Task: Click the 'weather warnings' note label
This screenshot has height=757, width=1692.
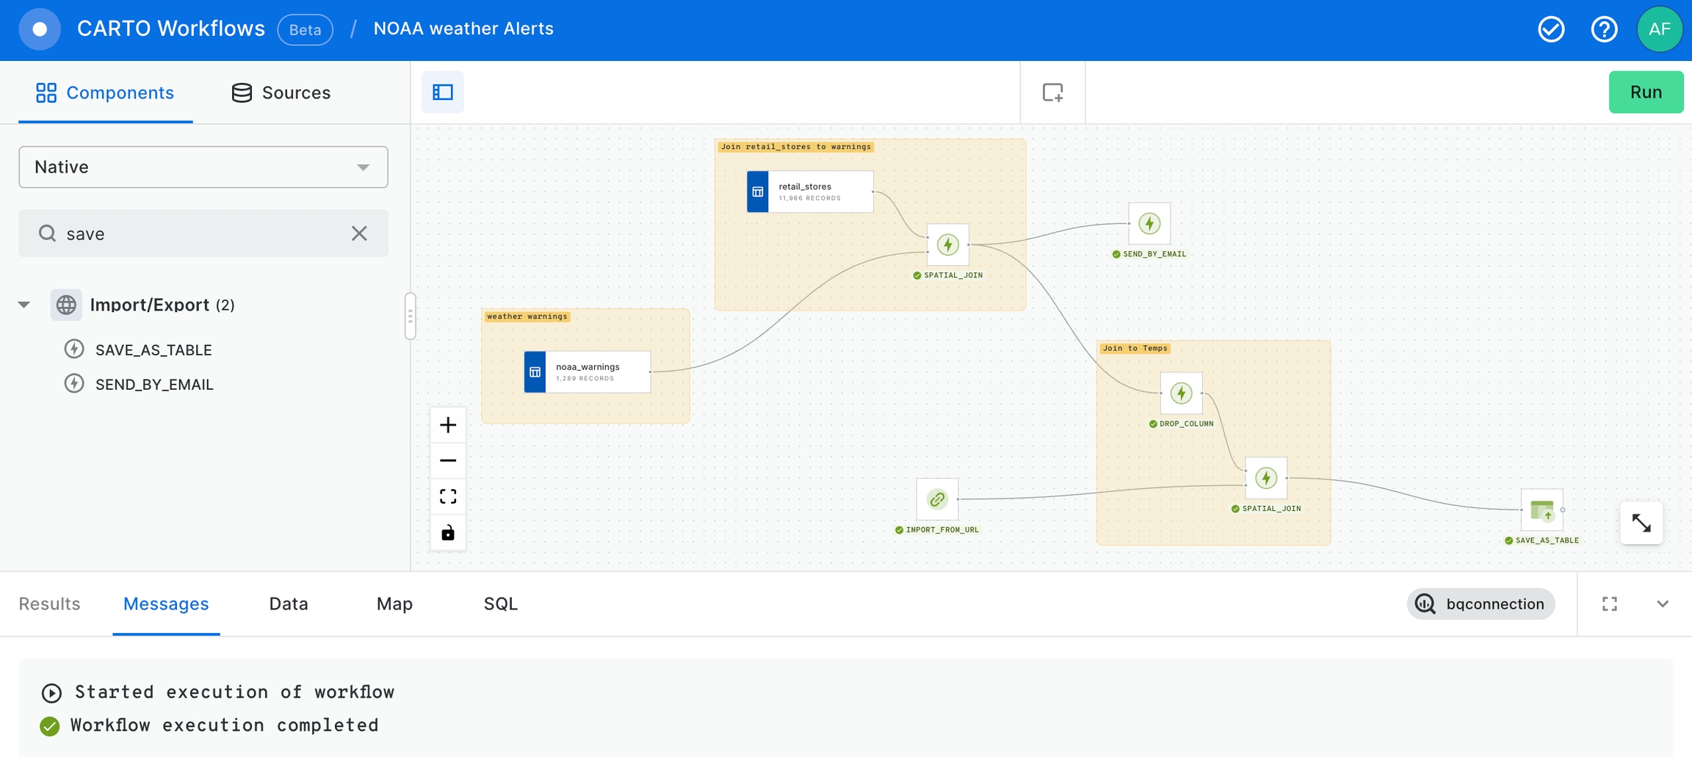Action: coord(527,316)
